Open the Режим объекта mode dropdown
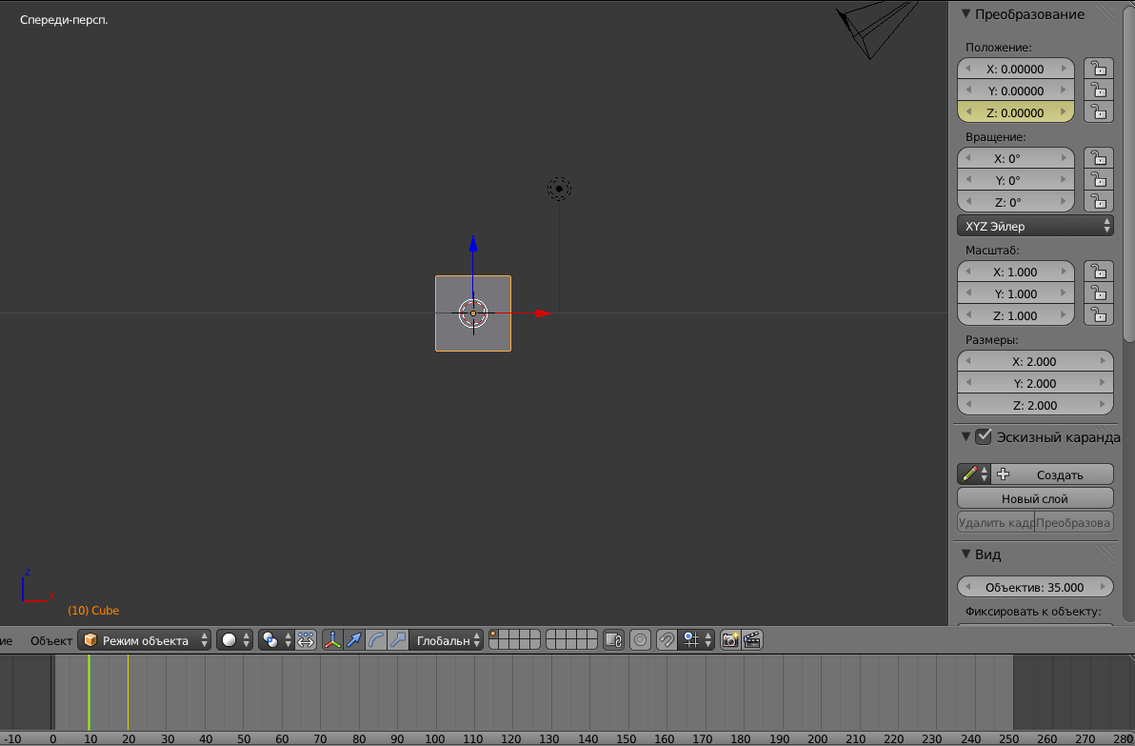1135x746 pixels. tap(144, 640)
